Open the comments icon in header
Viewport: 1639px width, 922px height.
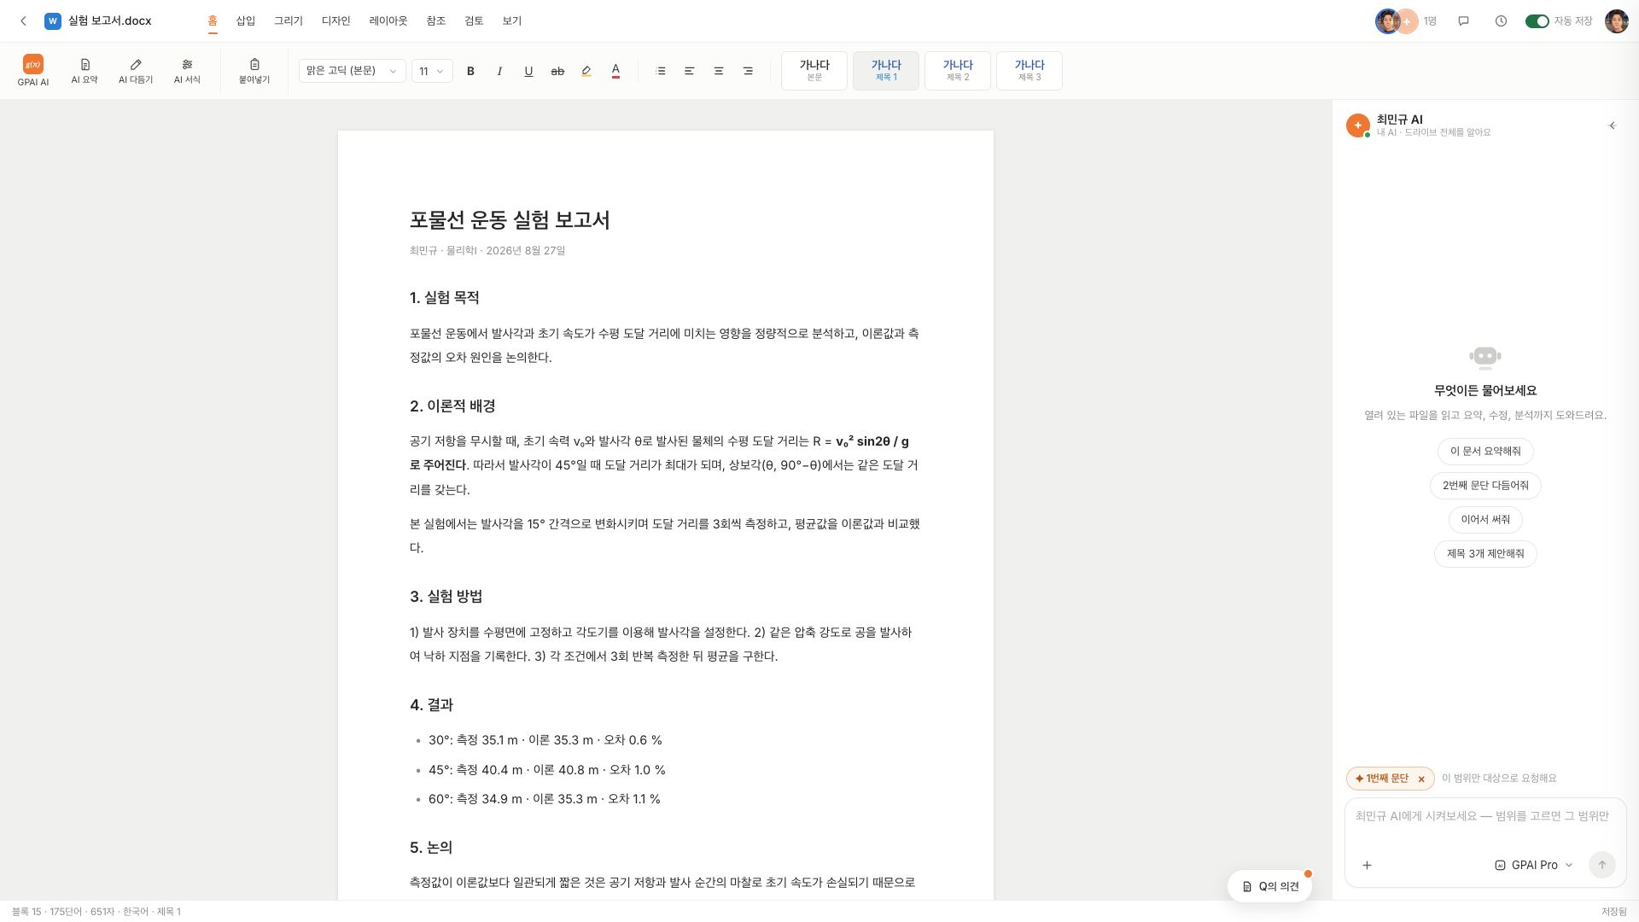(1463, 21)
